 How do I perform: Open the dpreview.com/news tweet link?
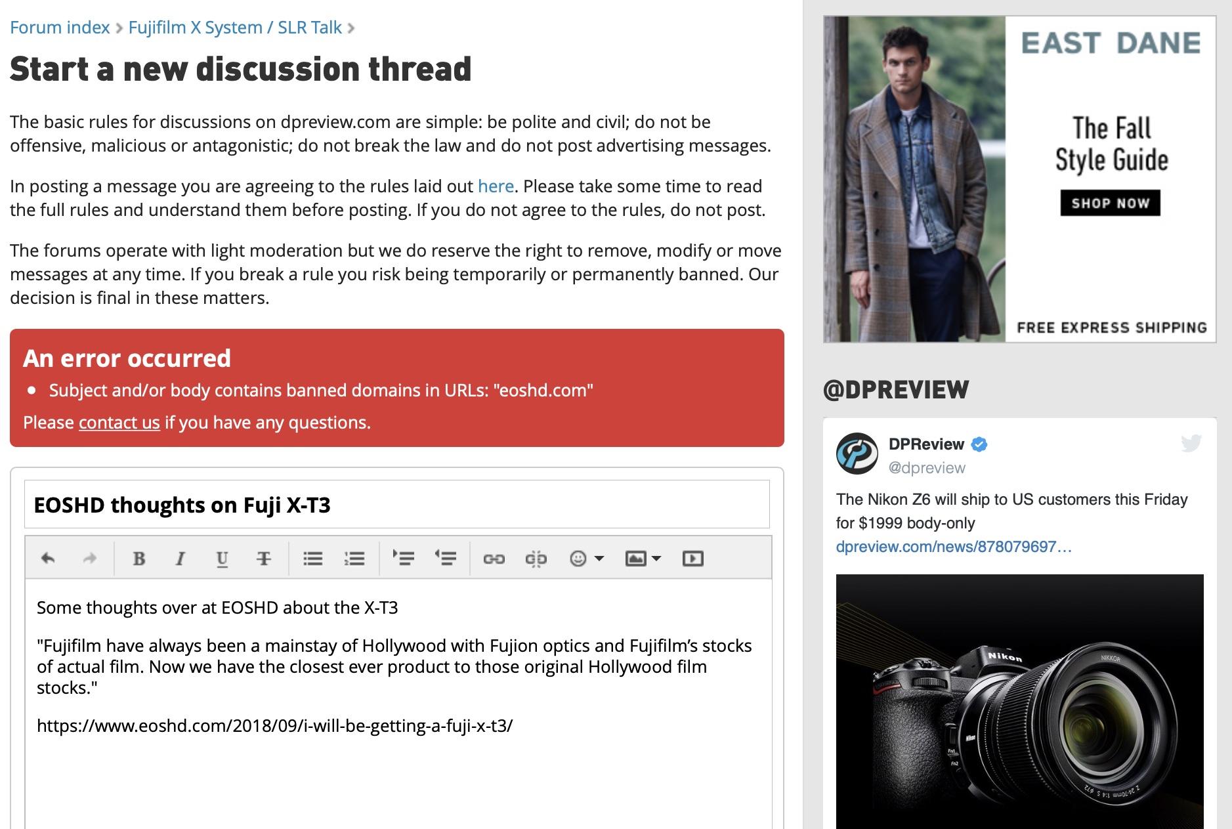tap(954, 547)
